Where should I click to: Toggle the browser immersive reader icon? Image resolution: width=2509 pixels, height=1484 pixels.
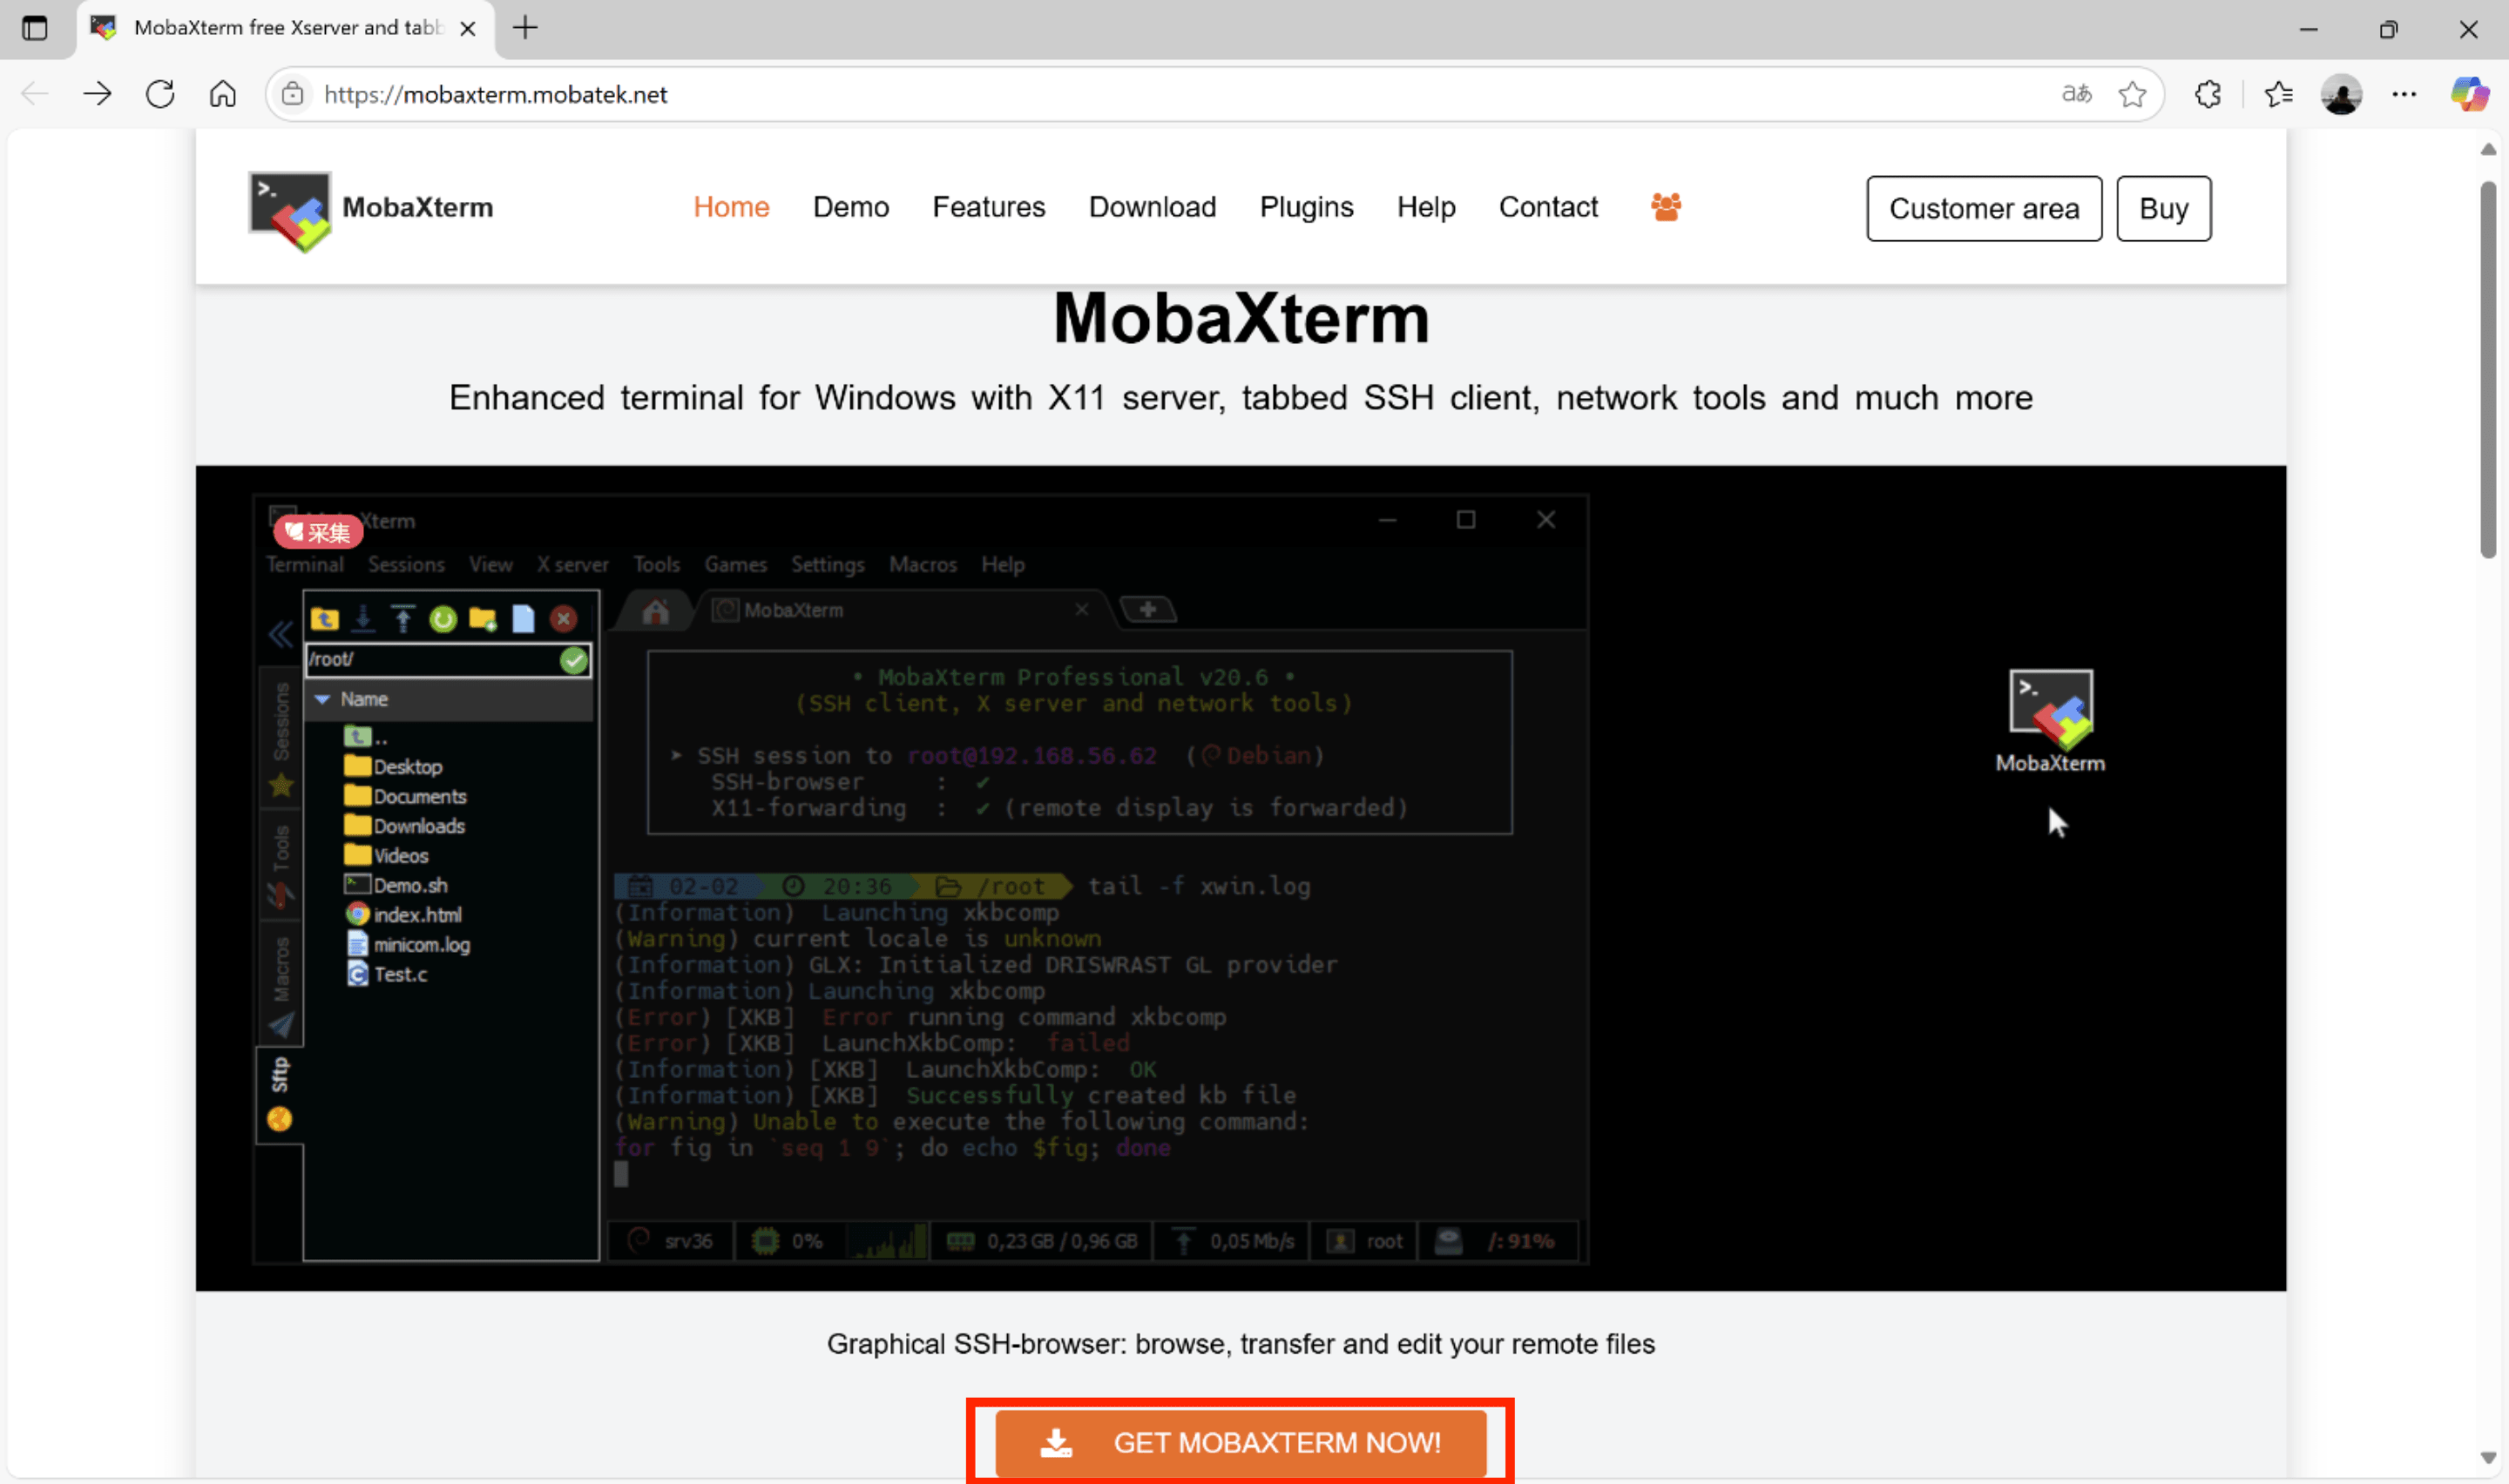(x=2076, y=93)
